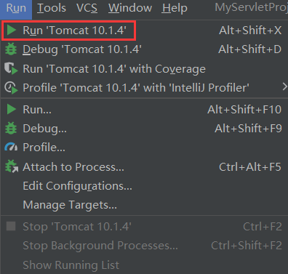Click the green play icon next to Run...
This screenshot has height=274, width=288.
[11, 109]
